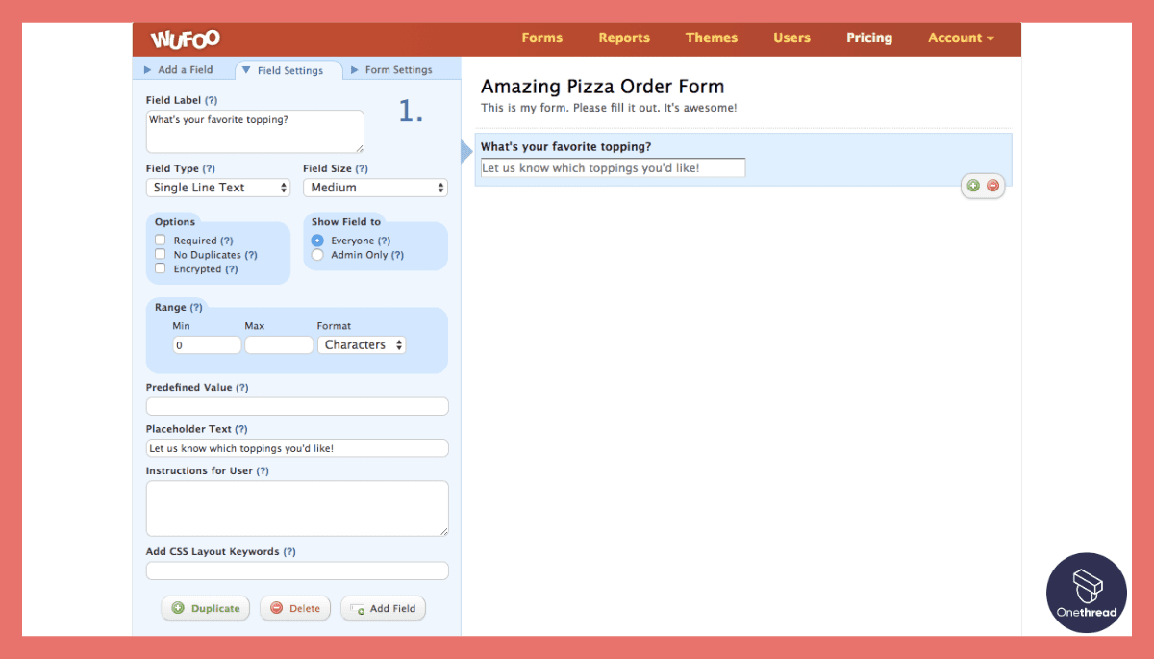Click help (?) beside Range heading
The height and width of the screenshot is (659, 1154).
click(196, 307)
